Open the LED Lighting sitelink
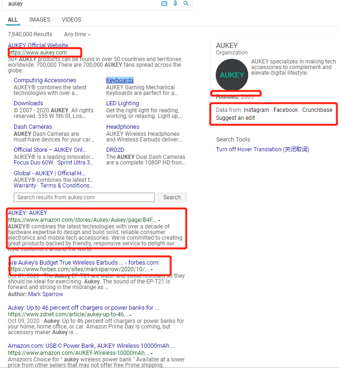Image resolution: width=339 pixels, height=368 pixels. 122,103
